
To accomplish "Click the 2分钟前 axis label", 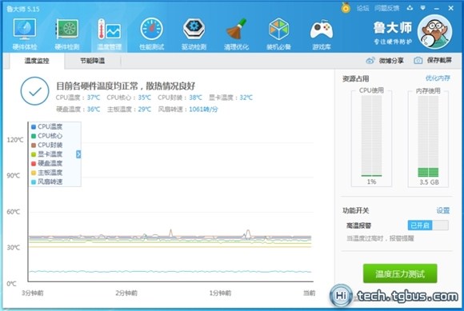I will [126, 293].
